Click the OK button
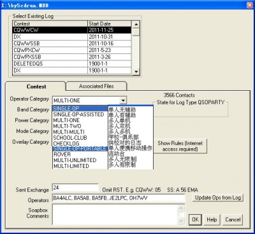 point(195,219)
